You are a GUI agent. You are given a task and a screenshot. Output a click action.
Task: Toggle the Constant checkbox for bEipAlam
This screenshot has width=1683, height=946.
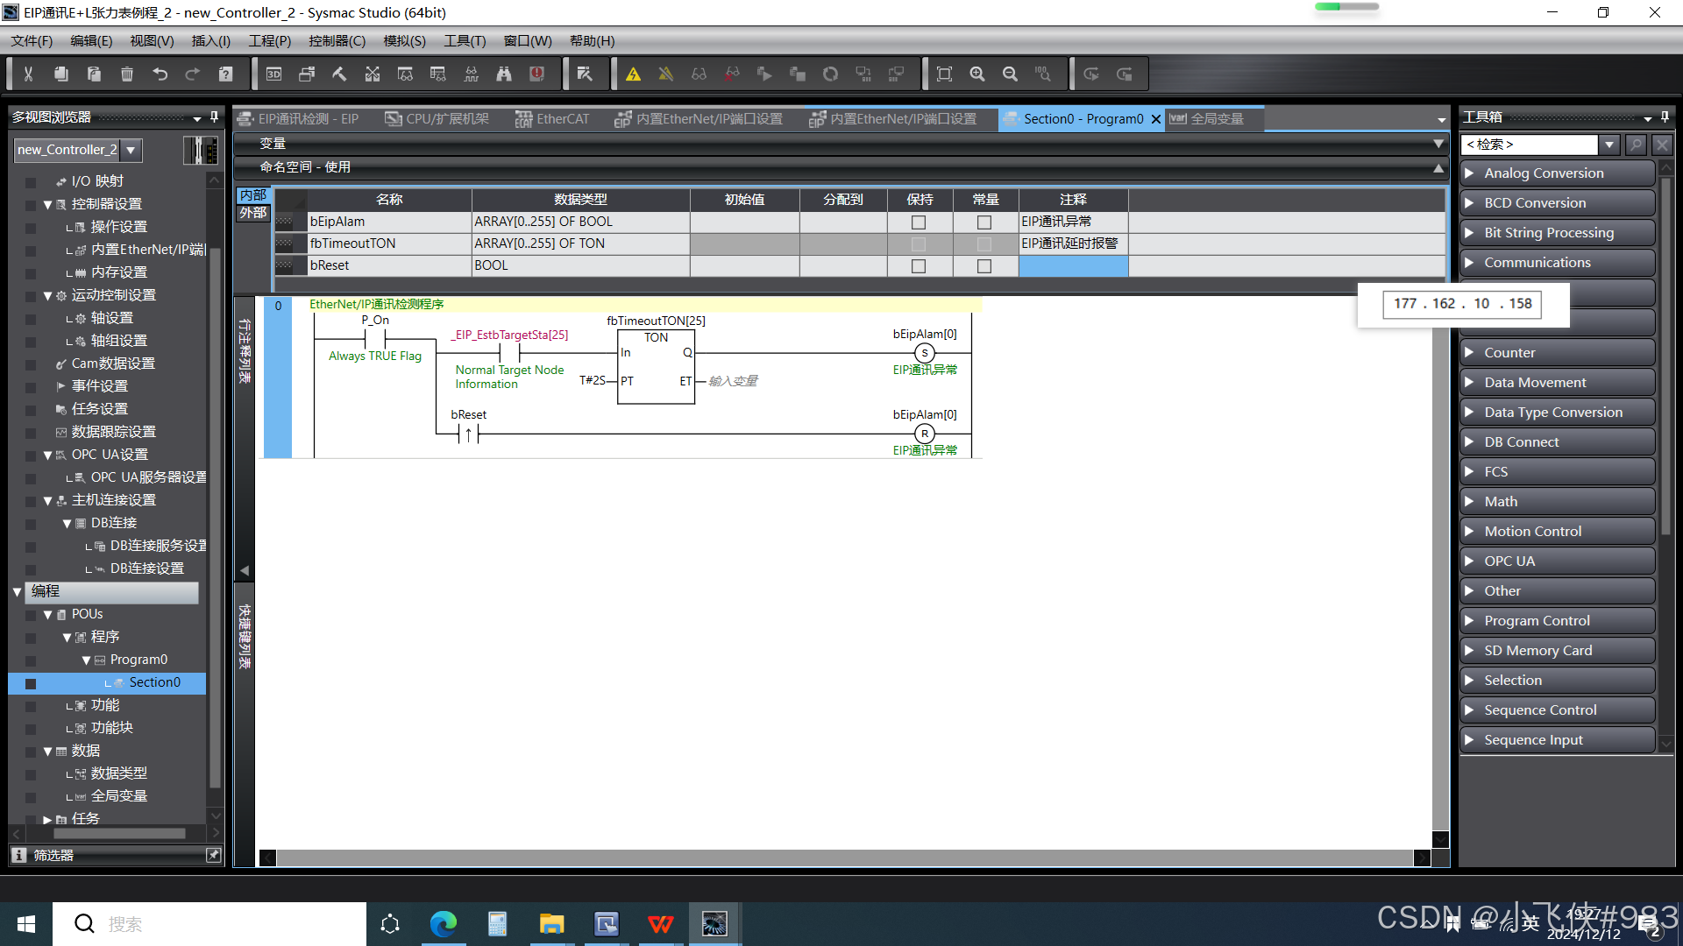point(984,222)
